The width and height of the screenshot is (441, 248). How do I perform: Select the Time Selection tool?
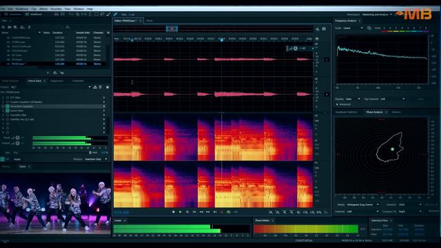pos(90,14)
